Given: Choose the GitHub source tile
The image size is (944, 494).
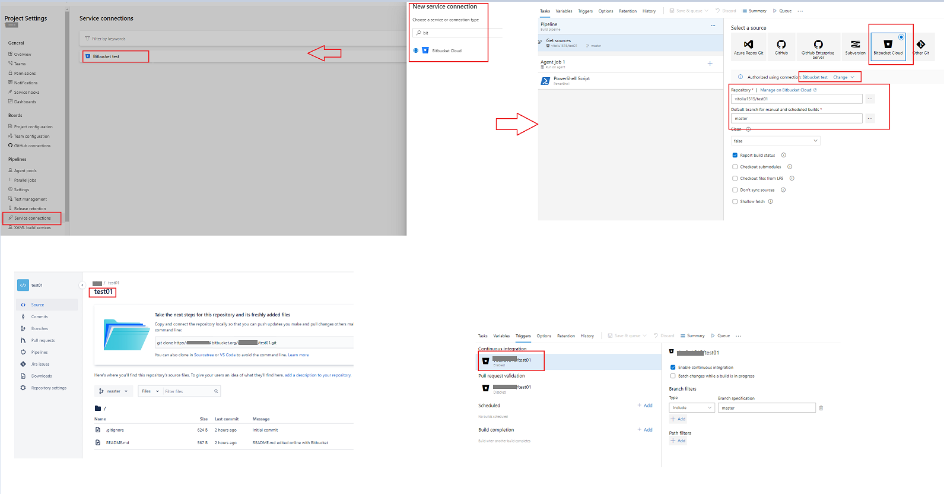Looking at the screenshot, I should tap(781, 46).
